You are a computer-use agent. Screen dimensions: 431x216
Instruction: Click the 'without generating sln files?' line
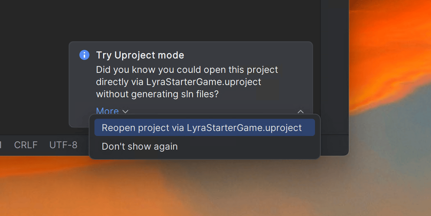[157, 94]
